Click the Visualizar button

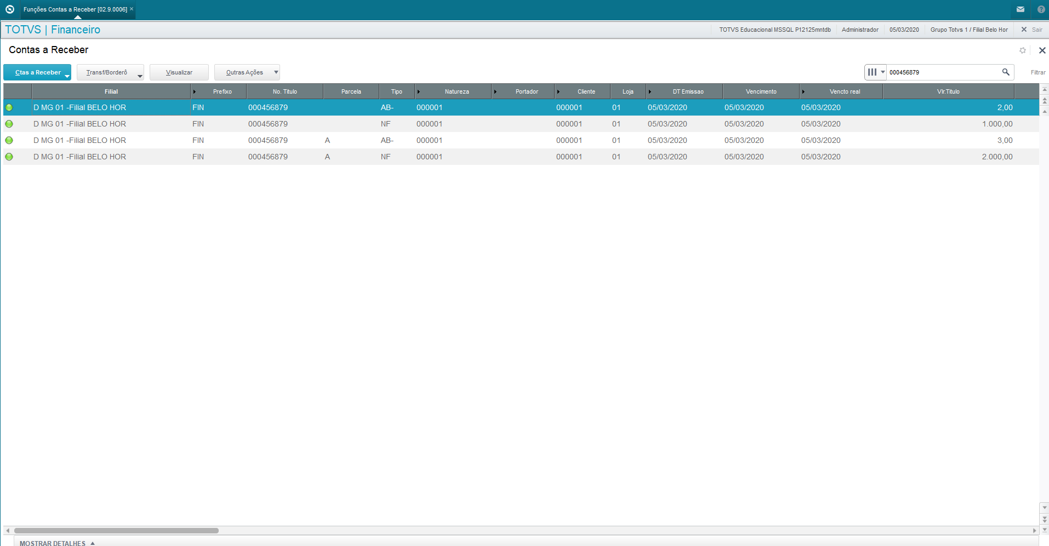pos(179,72)
